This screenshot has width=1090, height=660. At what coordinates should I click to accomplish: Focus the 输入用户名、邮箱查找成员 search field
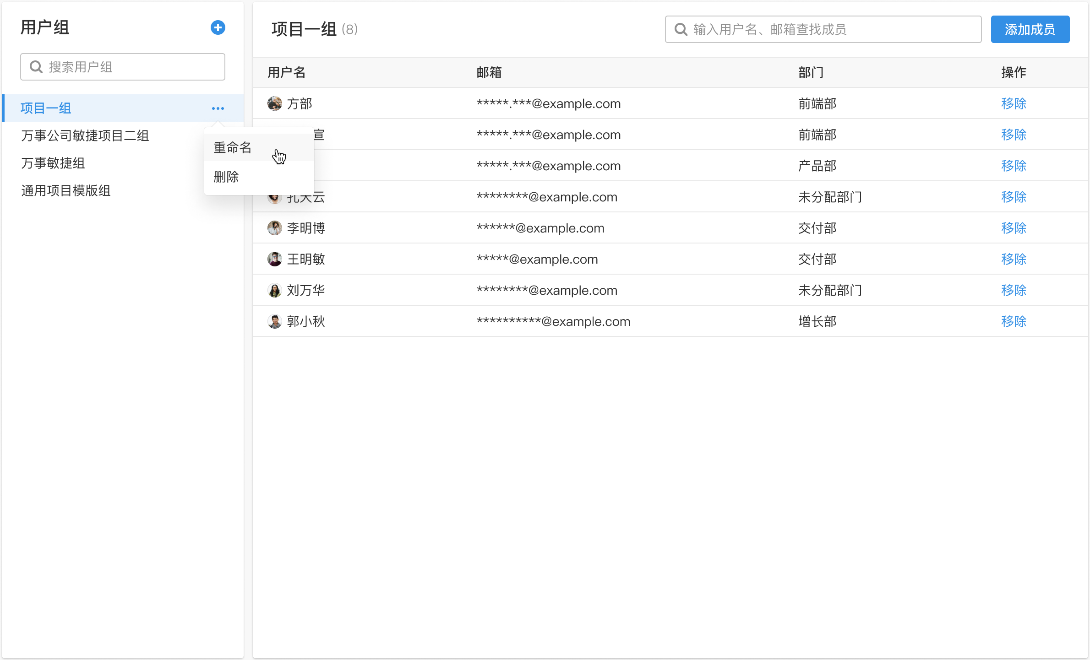tap(823, 29)
